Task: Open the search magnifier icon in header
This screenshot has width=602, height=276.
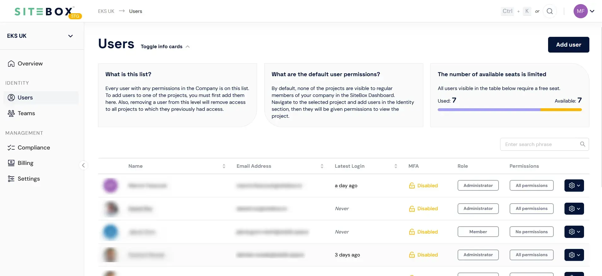Action: point(550,11)
